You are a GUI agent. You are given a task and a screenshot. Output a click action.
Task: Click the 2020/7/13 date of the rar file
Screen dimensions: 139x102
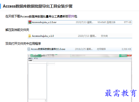tap(84, 22)
